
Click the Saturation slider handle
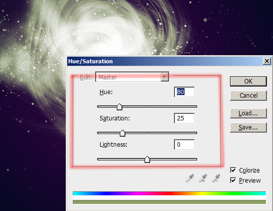pos(122,133)
